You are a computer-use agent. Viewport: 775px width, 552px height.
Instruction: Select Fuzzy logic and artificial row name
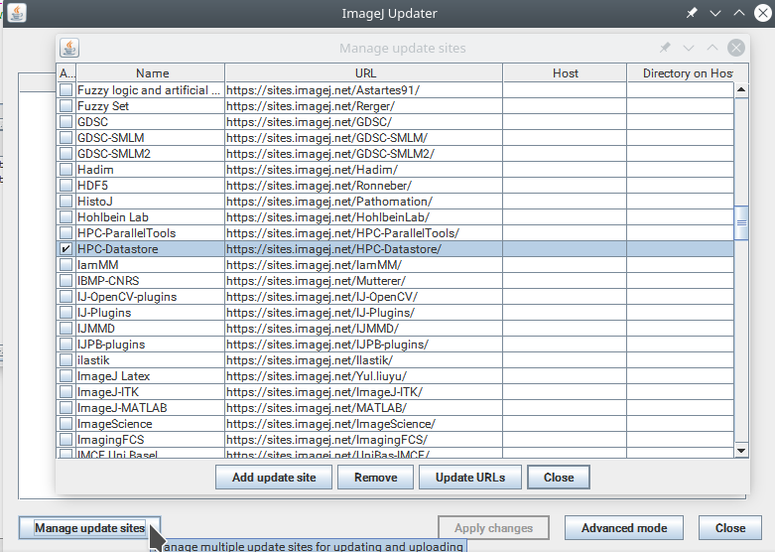[148, 90]
